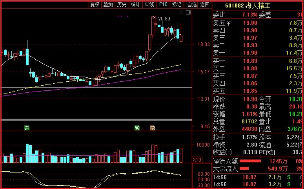The image size is (304, 189).
Task: Select the 画线 drawing tool
Action: click(149, 4)
